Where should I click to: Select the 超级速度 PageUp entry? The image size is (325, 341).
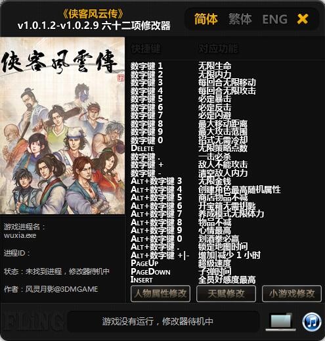215,263
